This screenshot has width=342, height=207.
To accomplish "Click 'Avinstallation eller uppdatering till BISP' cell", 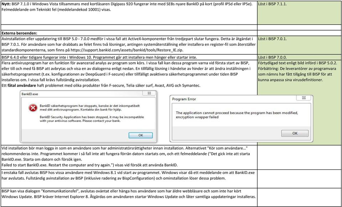I will (x=129, y=45).
